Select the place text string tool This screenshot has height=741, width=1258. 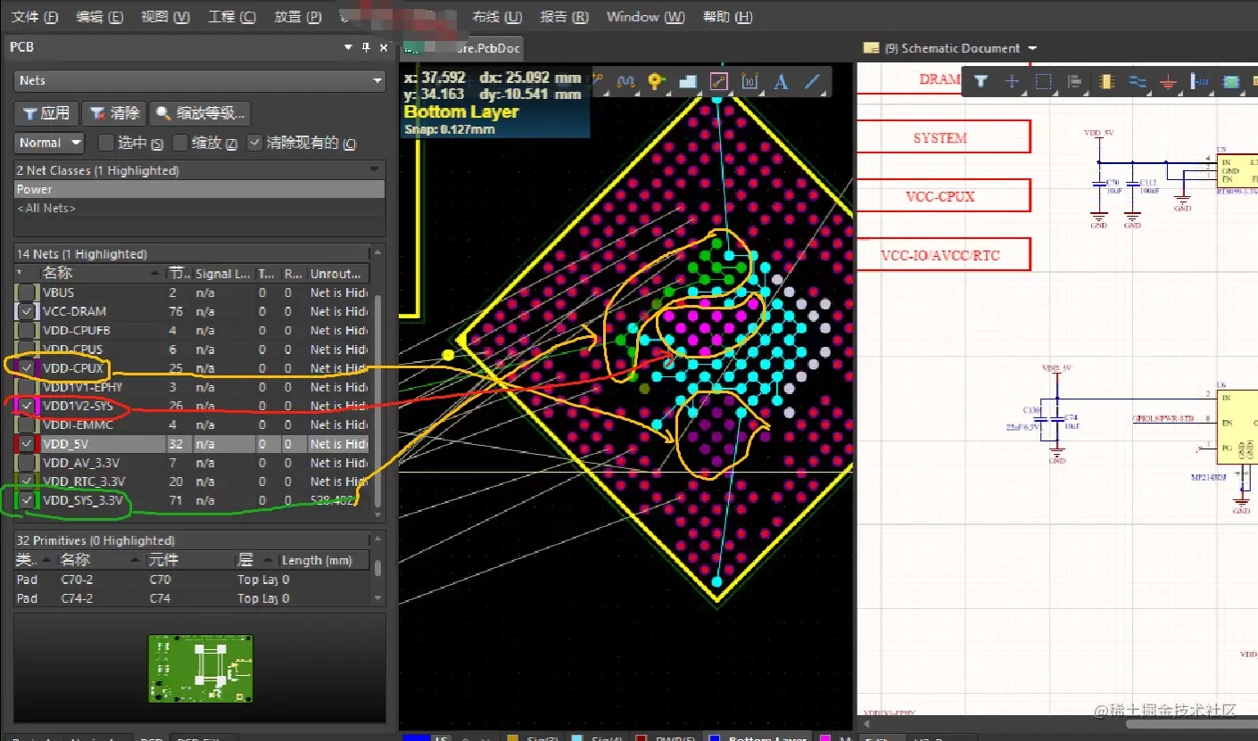(x=782, y=81)
